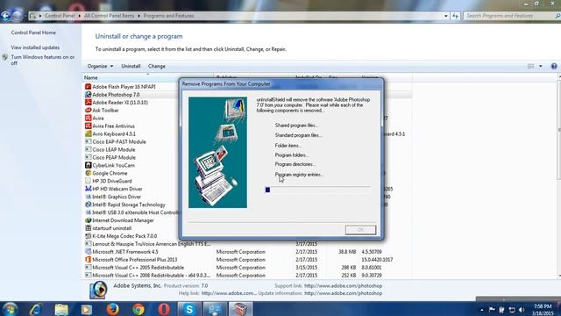Select Microsoft Office Professional Plus 2013 icon

[88, 260]
